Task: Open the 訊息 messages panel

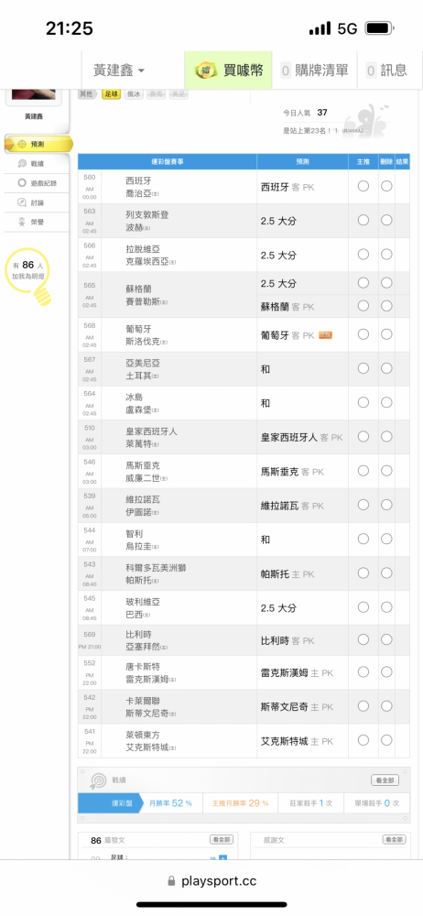Action: [x=386, y=71]
